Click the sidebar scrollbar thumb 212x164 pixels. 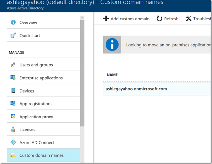82,73
